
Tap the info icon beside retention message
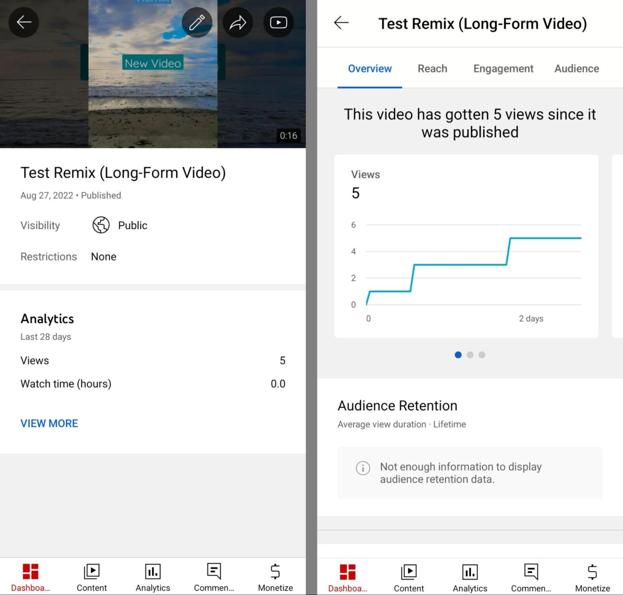point(362,468)
